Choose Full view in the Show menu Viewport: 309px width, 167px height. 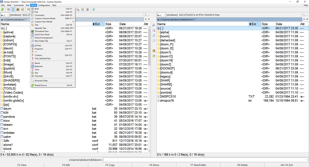coord(53,12)
